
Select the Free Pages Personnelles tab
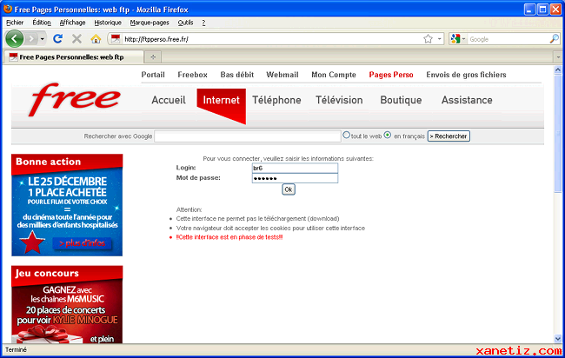pos(74,56)
